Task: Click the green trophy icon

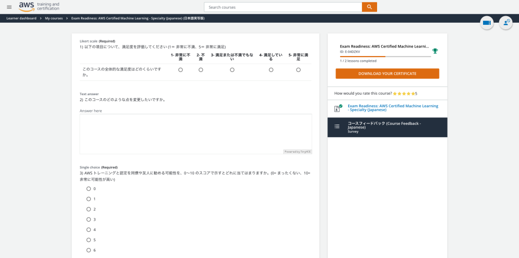Action: point(435,51)
